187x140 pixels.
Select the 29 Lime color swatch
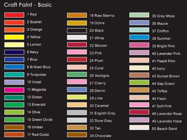click(x=77, y=97)
